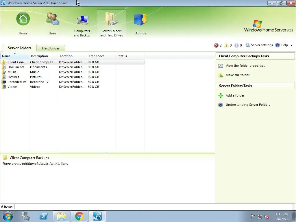The width and height of the screenshot is (296, 222).
Task: Click Move the folder link
Action: pyautogui.click(x=238, y=75)
